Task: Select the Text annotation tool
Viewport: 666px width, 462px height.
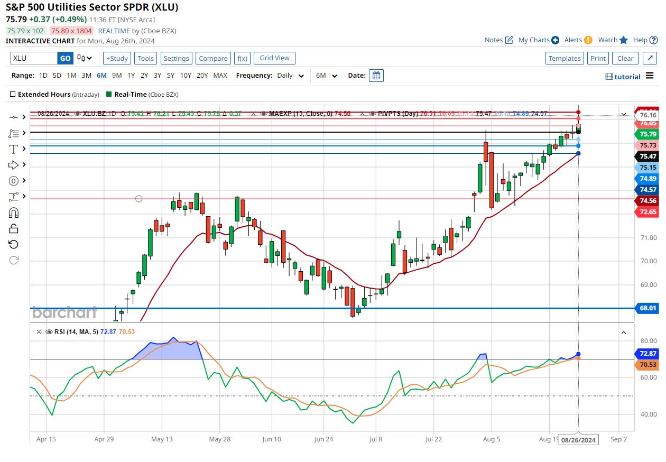Action: tap(14, 149)
